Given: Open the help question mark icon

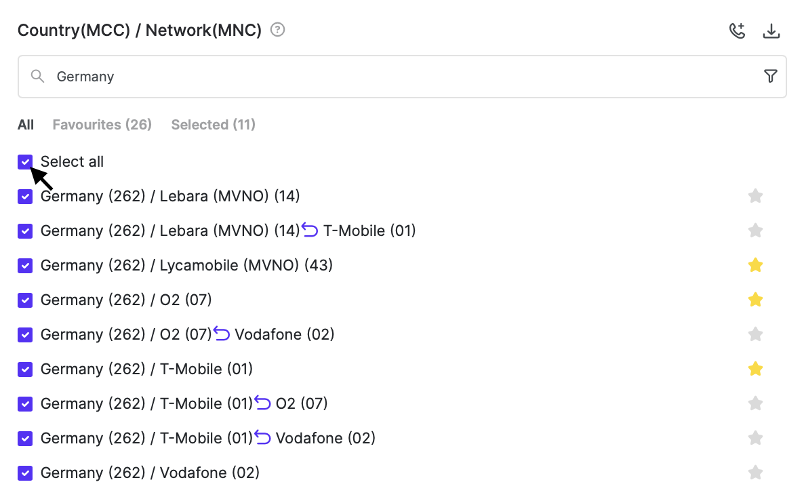Looking at the screenshot, I should pos(277,30).
